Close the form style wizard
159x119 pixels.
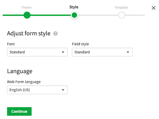(x=153, y=8)
